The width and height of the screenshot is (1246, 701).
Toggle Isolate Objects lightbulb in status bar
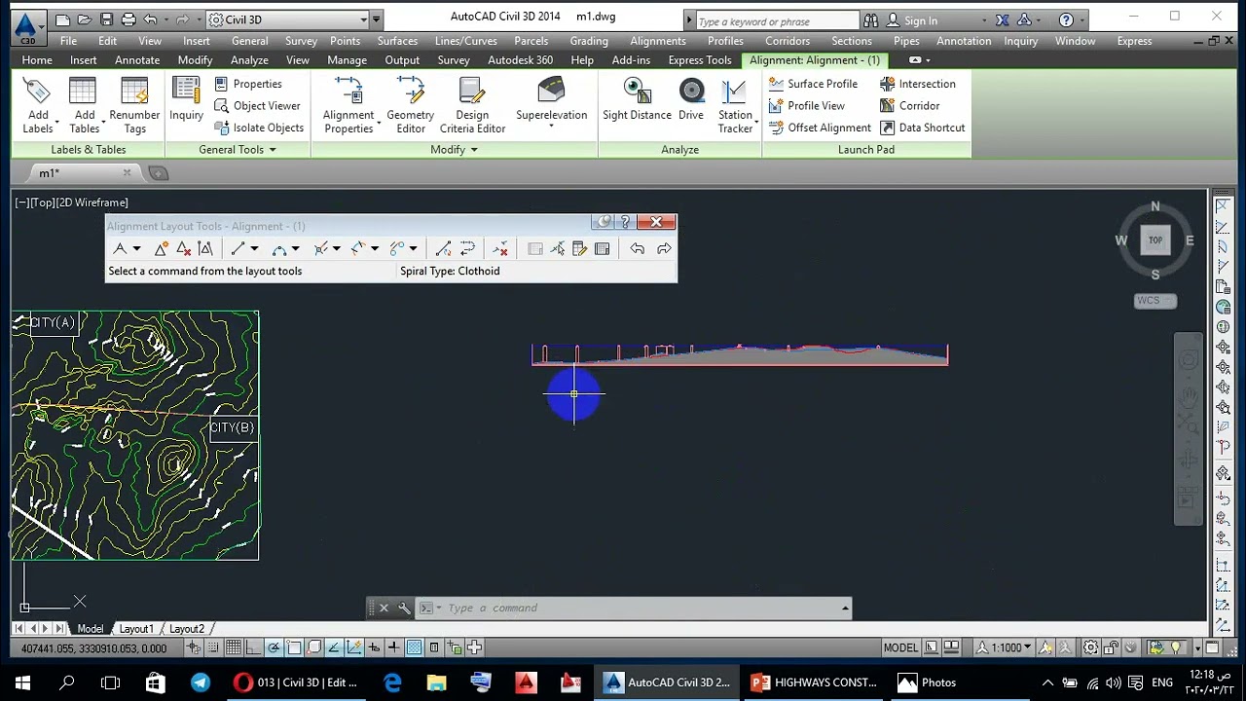pyautogui.click(x=1176, y=647)
